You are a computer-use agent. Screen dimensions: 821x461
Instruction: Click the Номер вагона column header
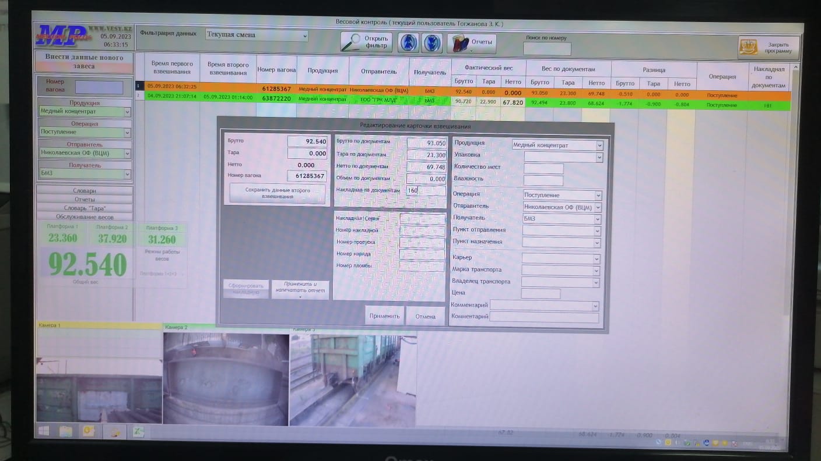[277, 70]
